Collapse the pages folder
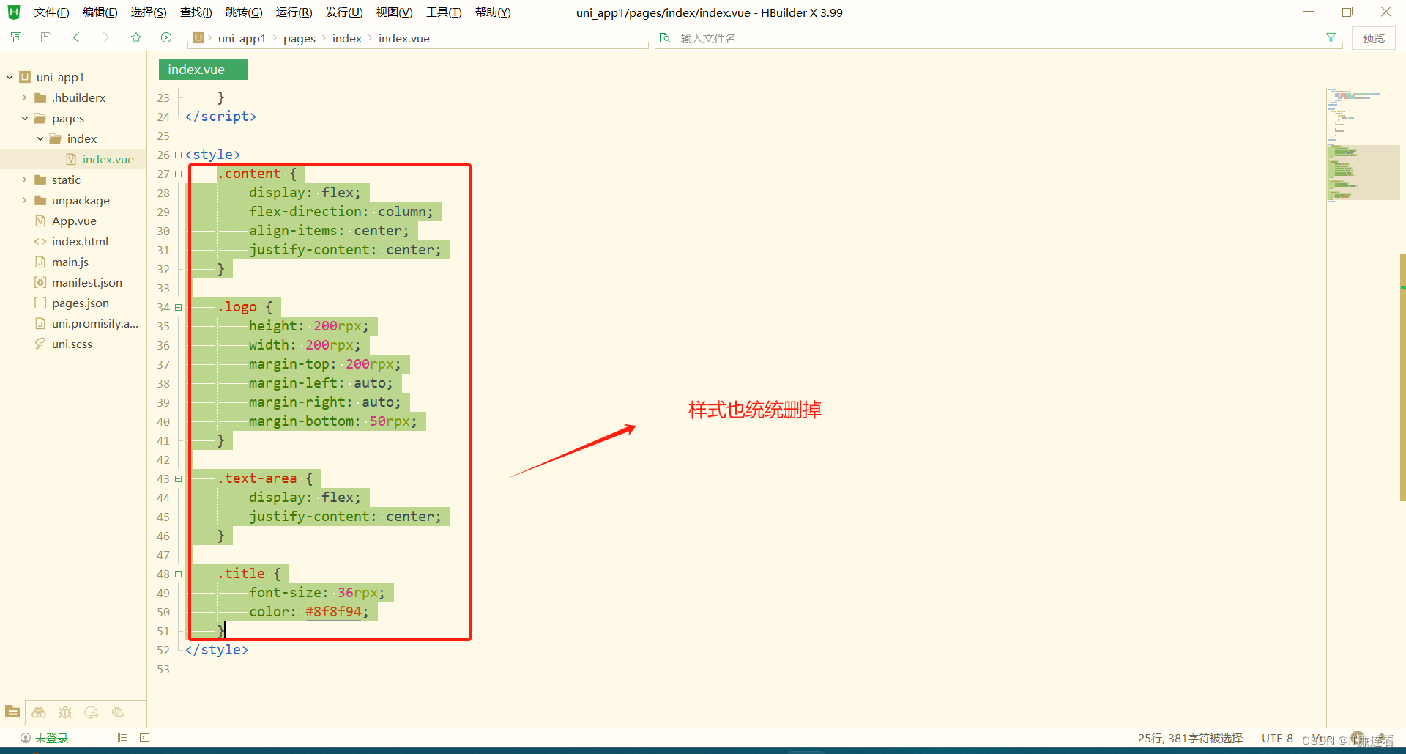This screenshot has width=1406, height=754. click(x=25, y=118)
